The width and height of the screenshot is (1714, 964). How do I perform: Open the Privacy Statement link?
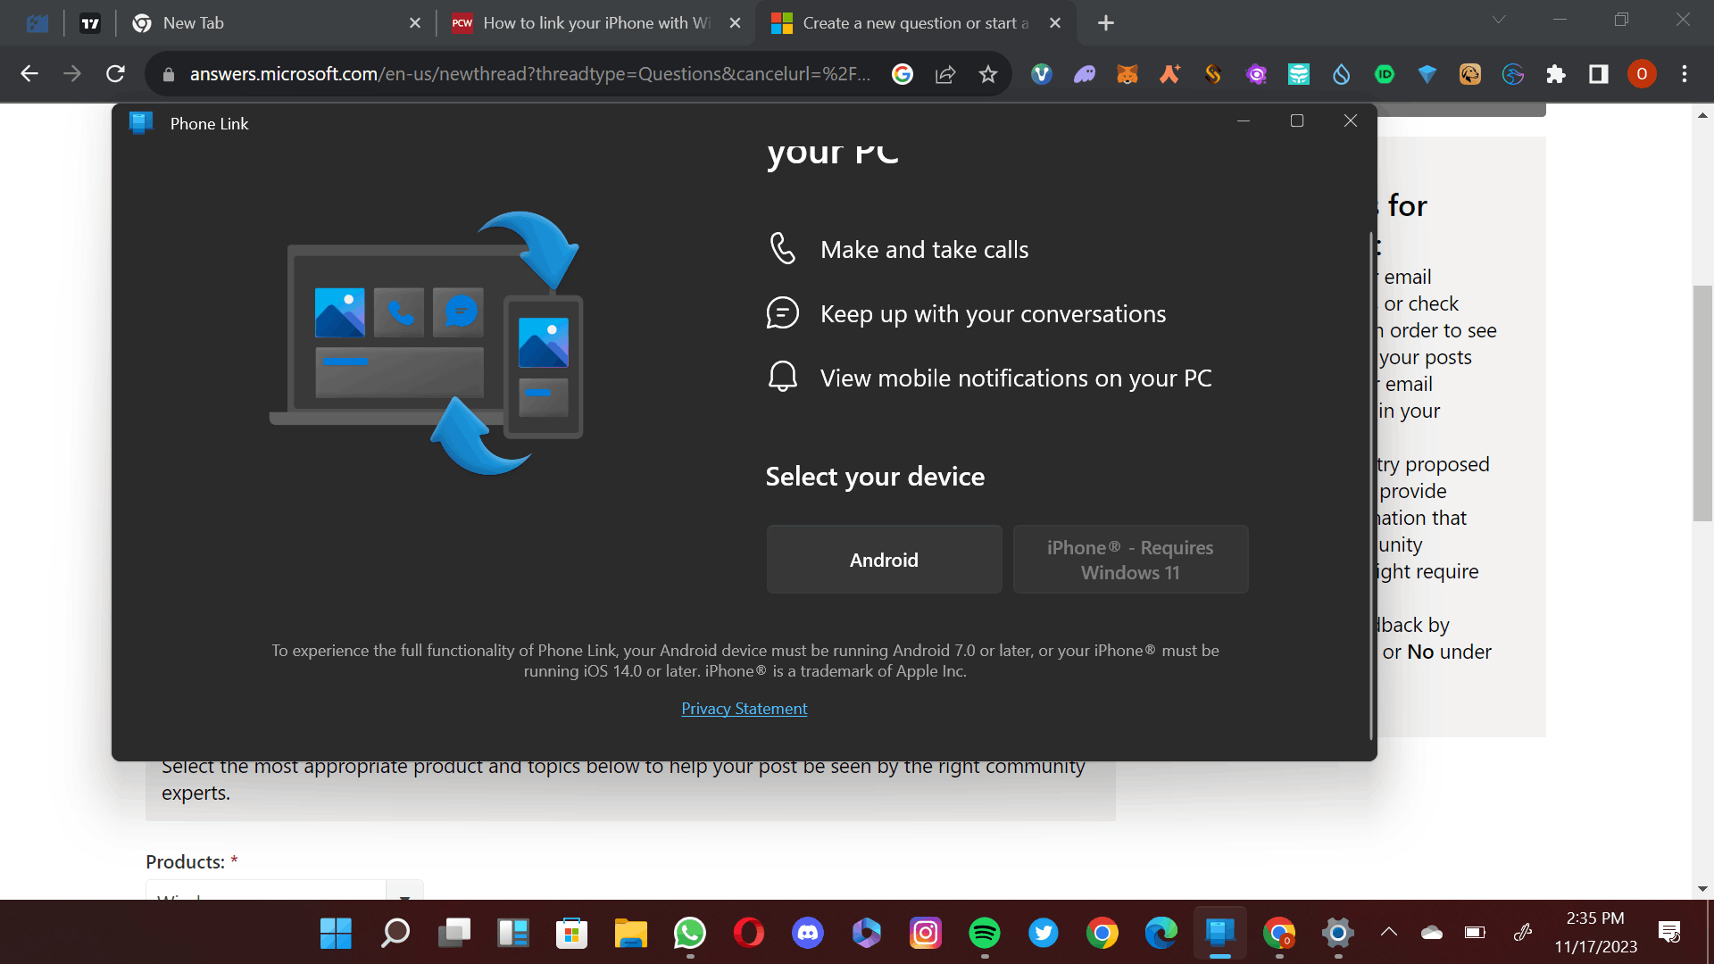click(744, 709)
